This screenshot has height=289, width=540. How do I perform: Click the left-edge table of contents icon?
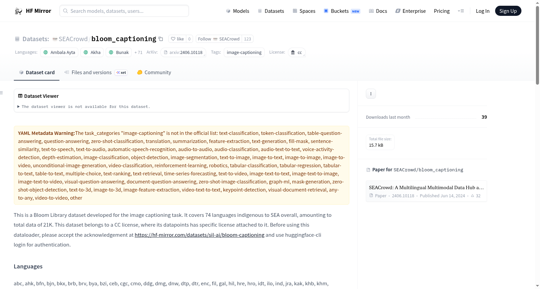pos(2,93)
